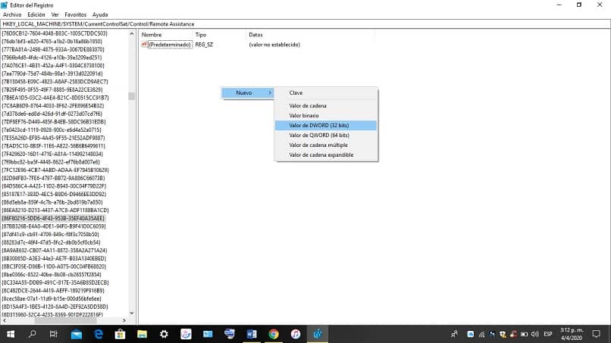
Task: Select the tree key starting {7B130458
Action: pos(55,81)
